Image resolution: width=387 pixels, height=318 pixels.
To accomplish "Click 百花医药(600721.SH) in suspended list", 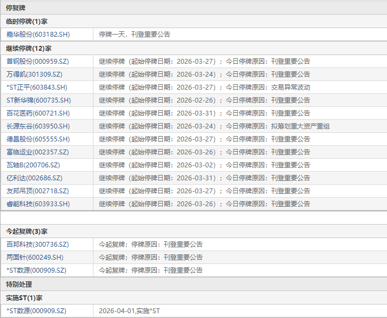I will pyautogui.click(x=38, y=113).
